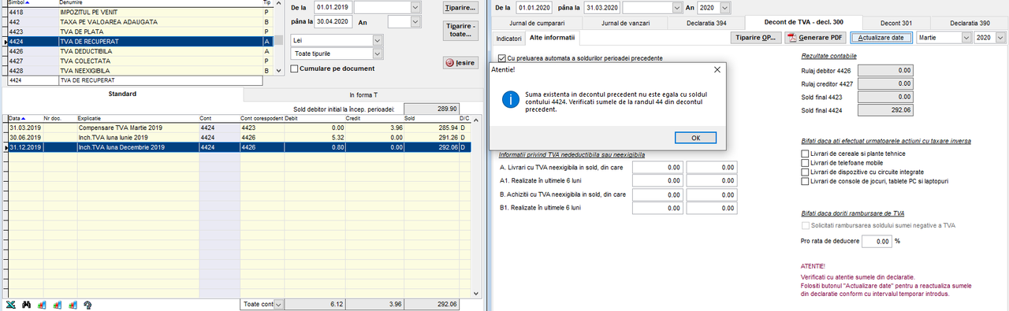The height and width of the screenshot is (311, 1009).
Task: Open the Lei currency dropdown
Action: click(377, 39)
